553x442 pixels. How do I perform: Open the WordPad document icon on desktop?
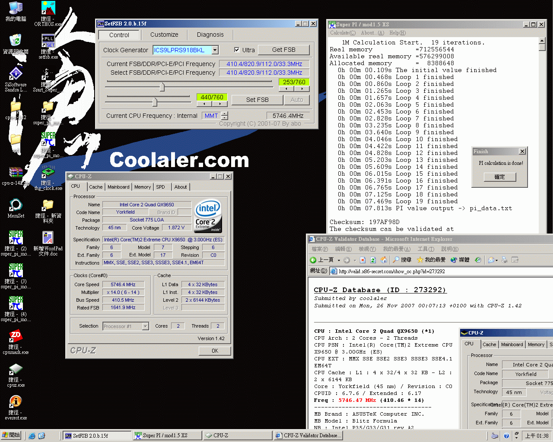point(48,244)
